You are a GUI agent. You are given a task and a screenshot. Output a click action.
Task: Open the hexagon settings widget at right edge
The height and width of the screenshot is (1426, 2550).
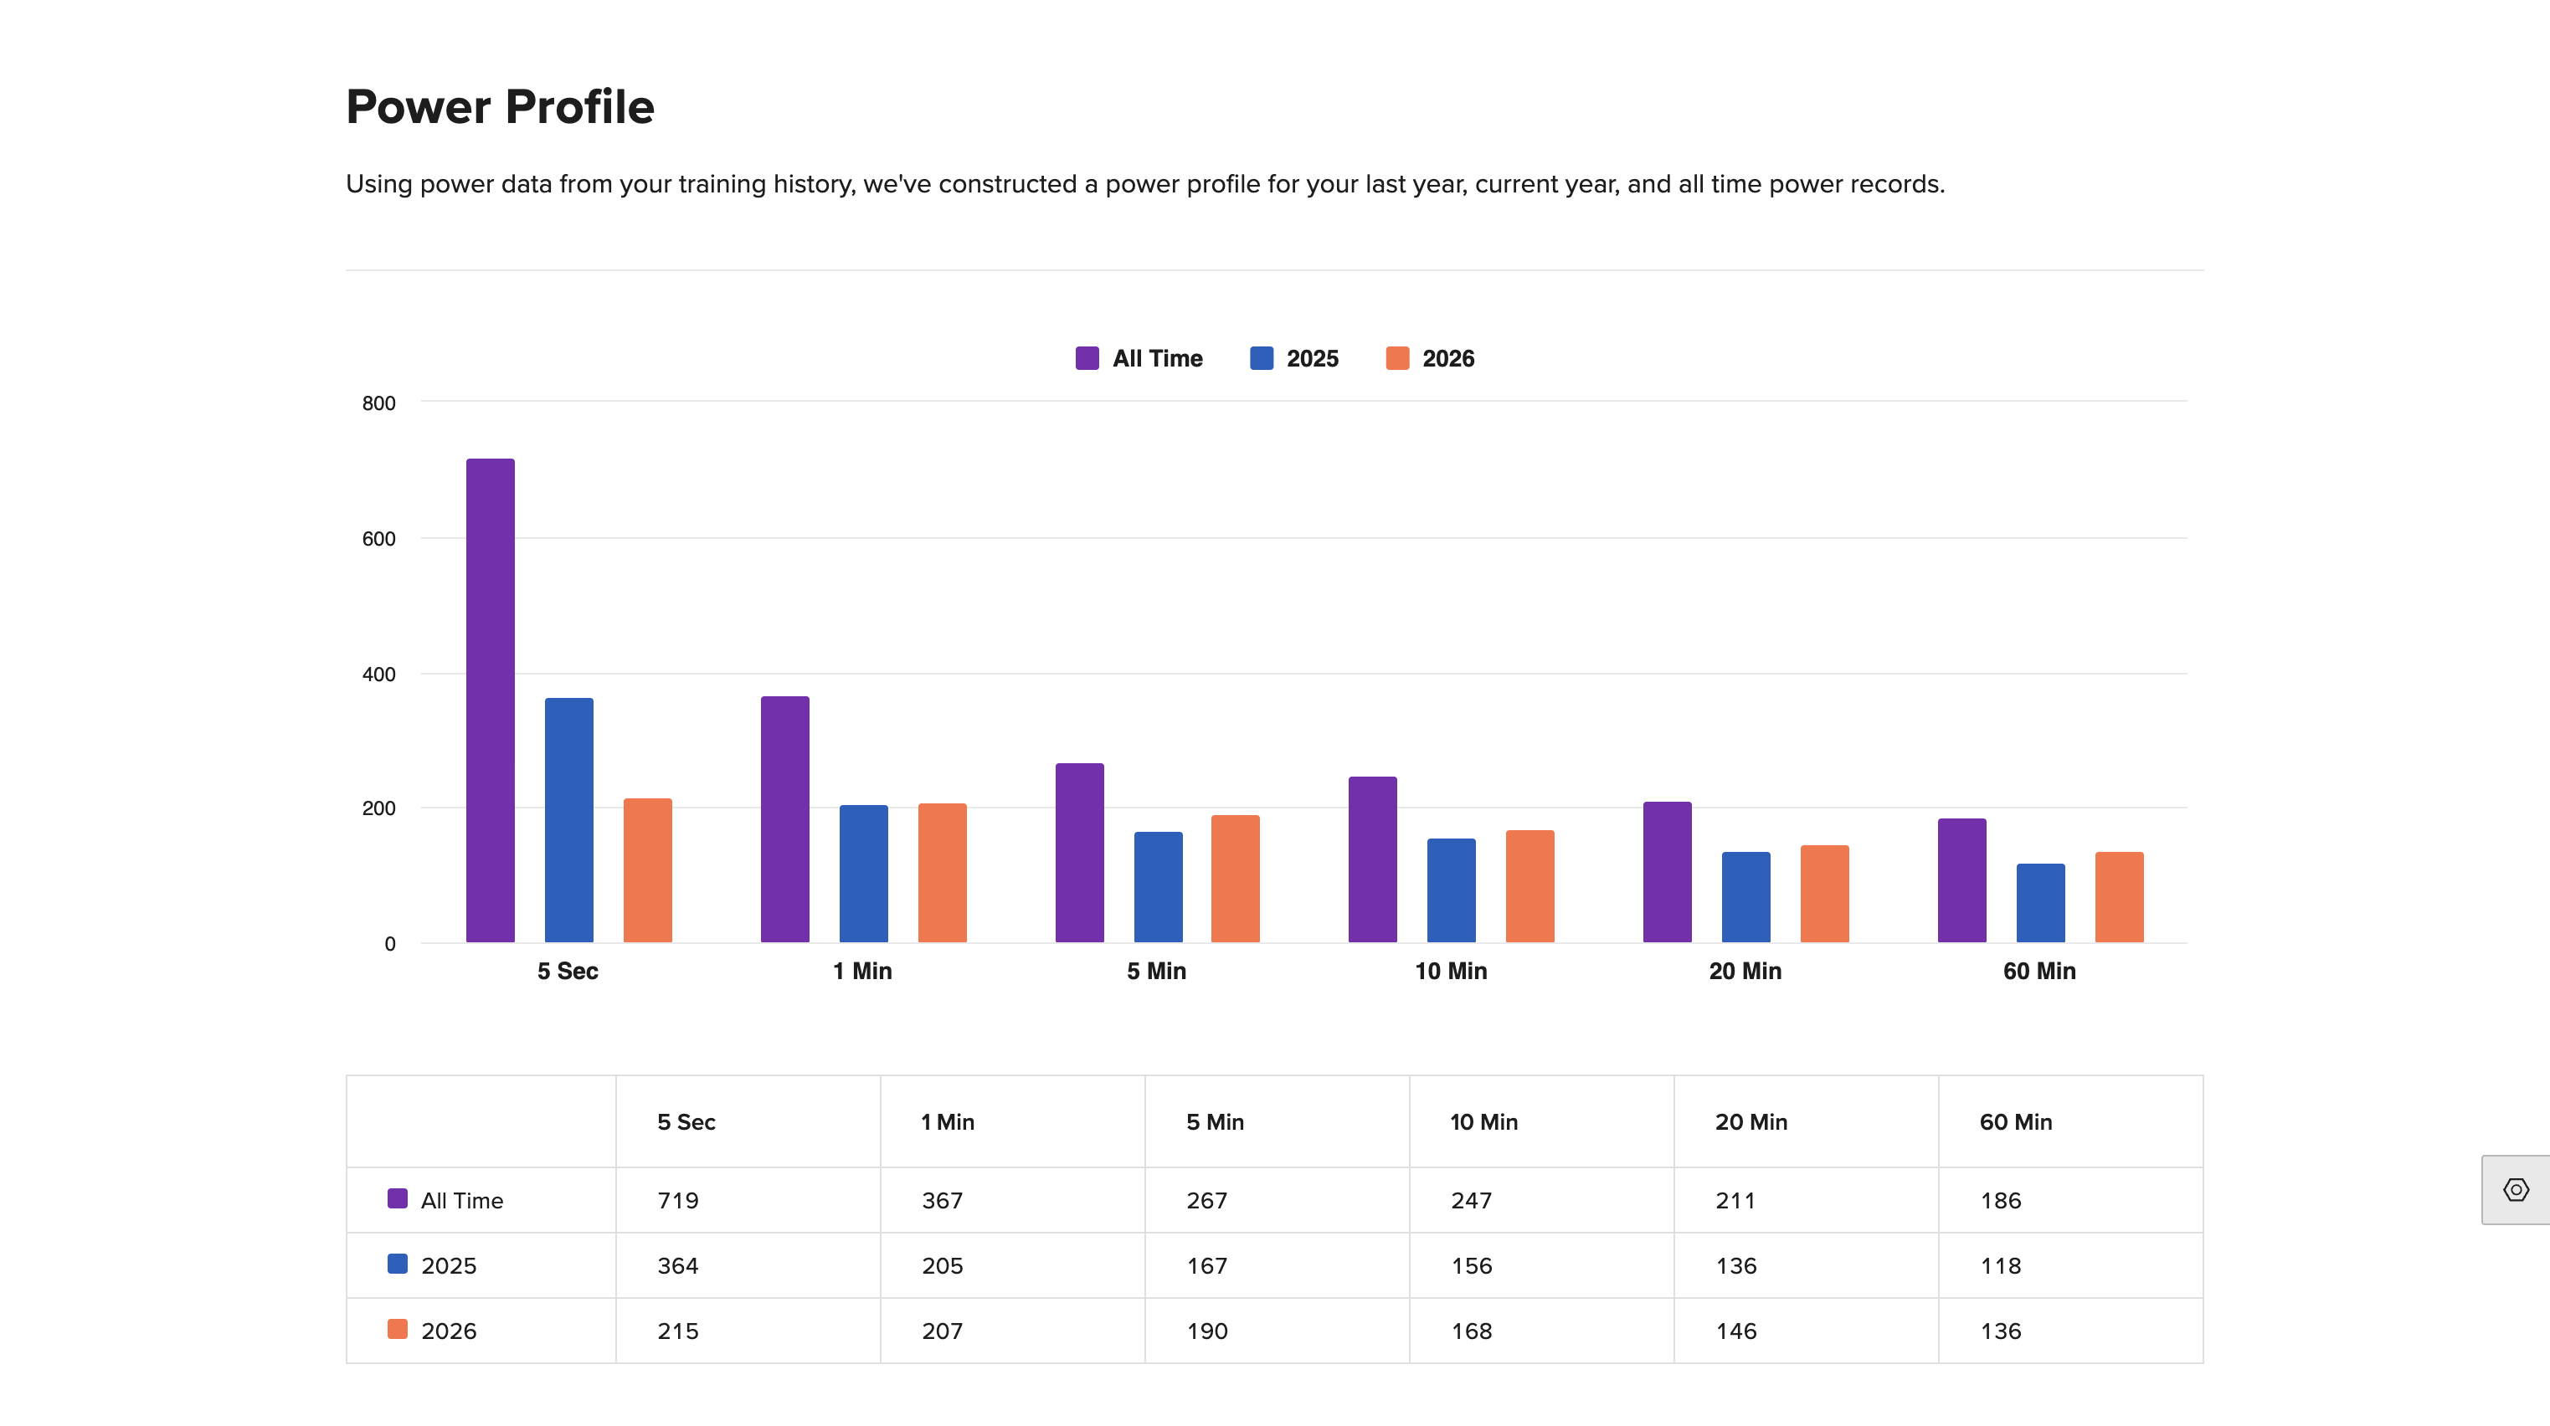(2516, 1189)
